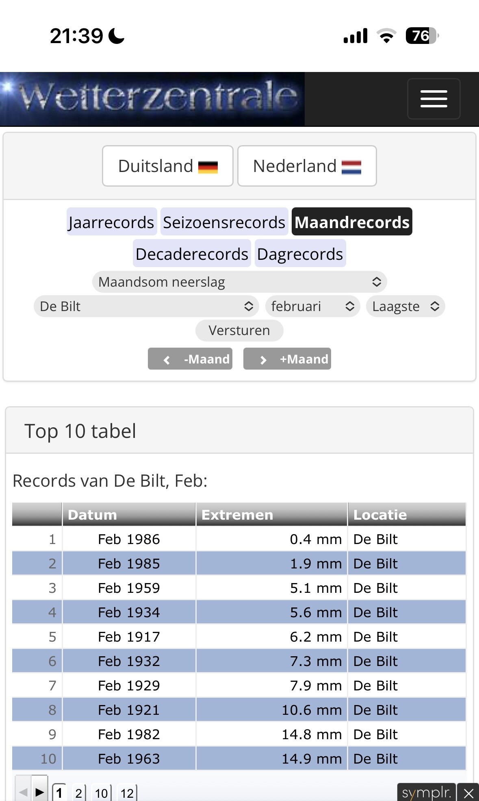Screen dimensions: 479x801
Task: Select Duitsland with German flag
Action: point(168,166)
